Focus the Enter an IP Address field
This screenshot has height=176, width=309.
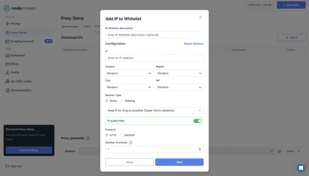click(x=154, y=58)
